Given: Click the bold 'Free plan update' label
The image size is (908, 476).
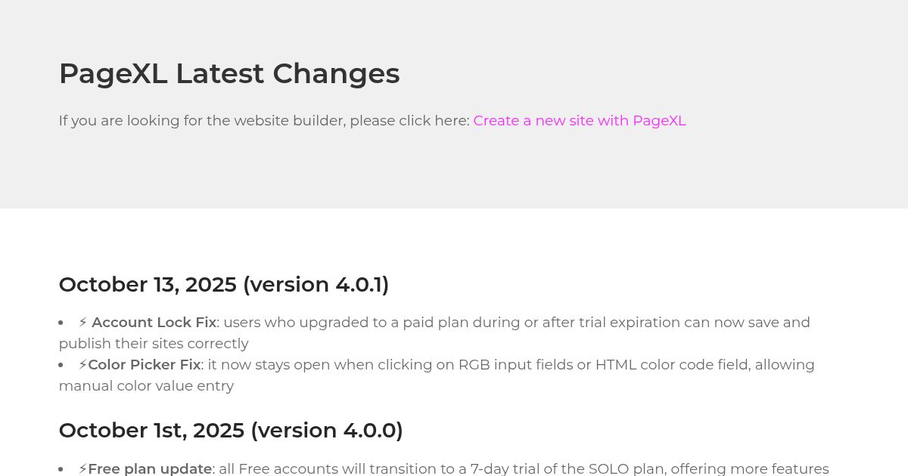Looking at the screenshot, I should pos(149,468).
